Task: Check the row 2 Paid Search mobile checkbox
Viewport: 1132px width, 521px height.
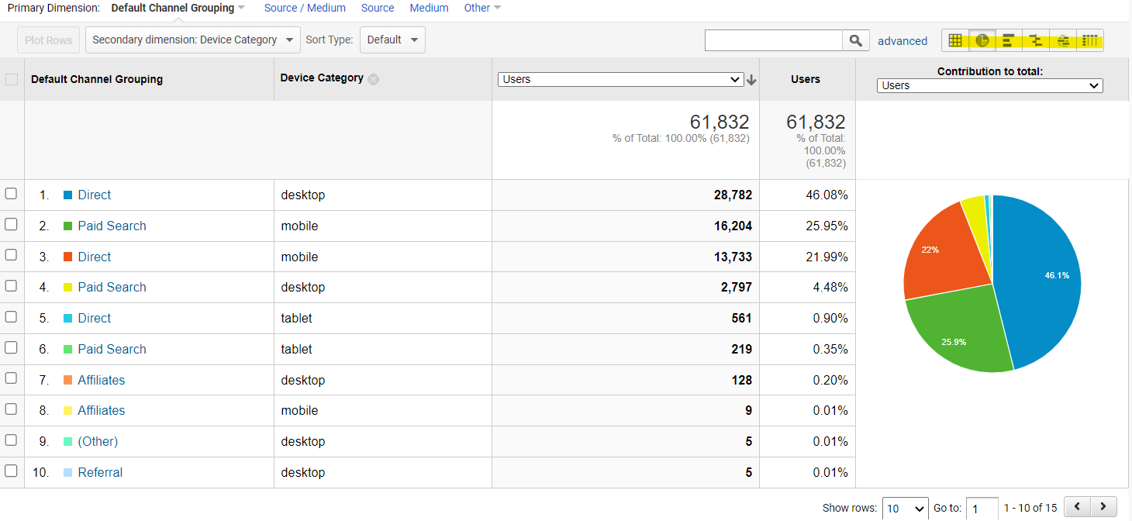Action: (12, 224)
